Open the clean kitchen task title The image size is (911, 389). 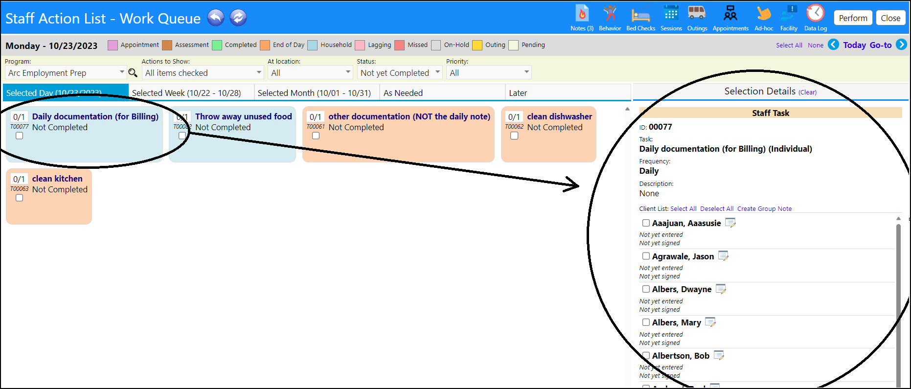point(57,179)
